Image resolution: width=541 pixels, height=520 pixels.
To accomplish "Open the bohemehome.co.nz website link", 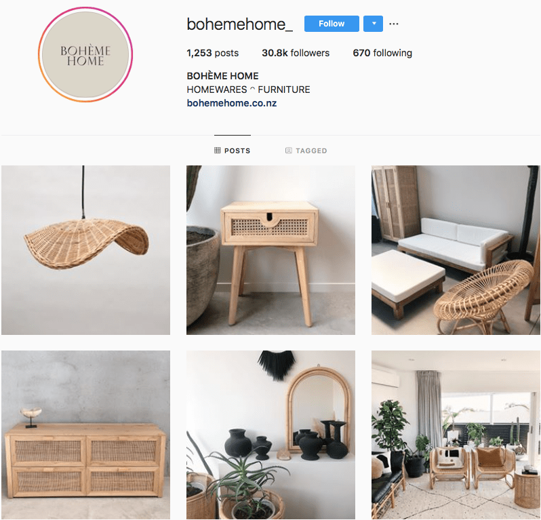I will pos(231,103).
